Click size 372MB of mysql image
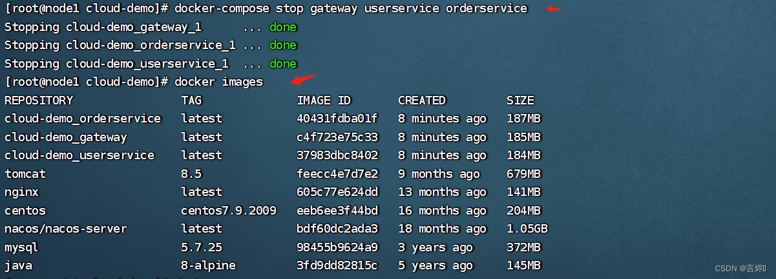 tap(524, 247)
